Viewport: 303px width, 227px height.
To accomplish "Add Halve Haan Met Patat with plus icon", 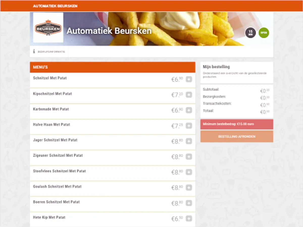I will point(189,126).
